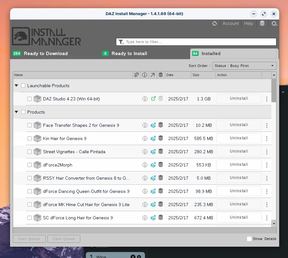Click scrollbar down arrow of product list
This screenshot has width=288, height=258.
pyautogui.click(x=274, y=224)
